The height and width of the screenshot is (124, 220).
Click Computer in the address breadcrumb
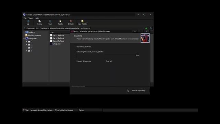pyautogui.click(x=30, y=28)
